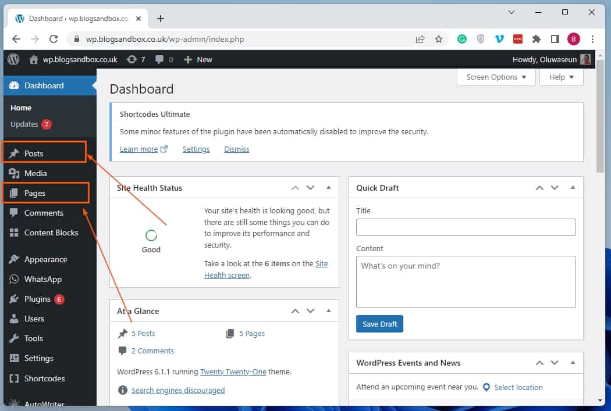Open the site home icon wp.blogsandbox.co.uk
The width and height of the screenshot is (611, 411).
click(x=34, y=59)
